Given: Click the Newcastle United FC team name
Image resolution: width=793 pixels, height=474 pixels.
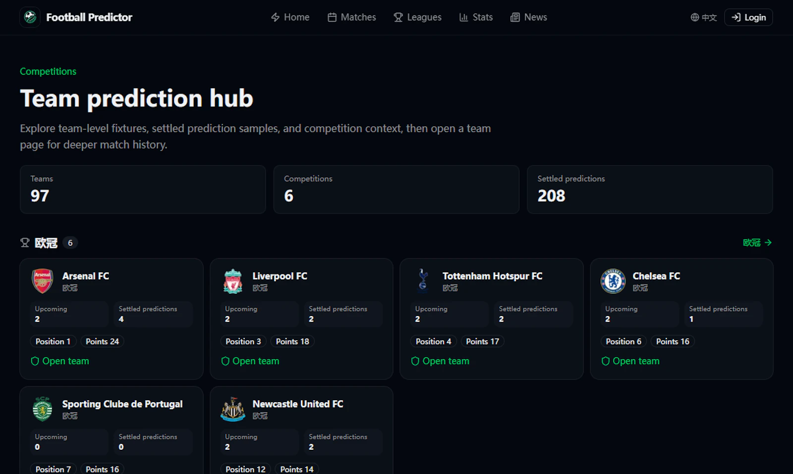Looking at the screenshot, I should coord(298,404).
